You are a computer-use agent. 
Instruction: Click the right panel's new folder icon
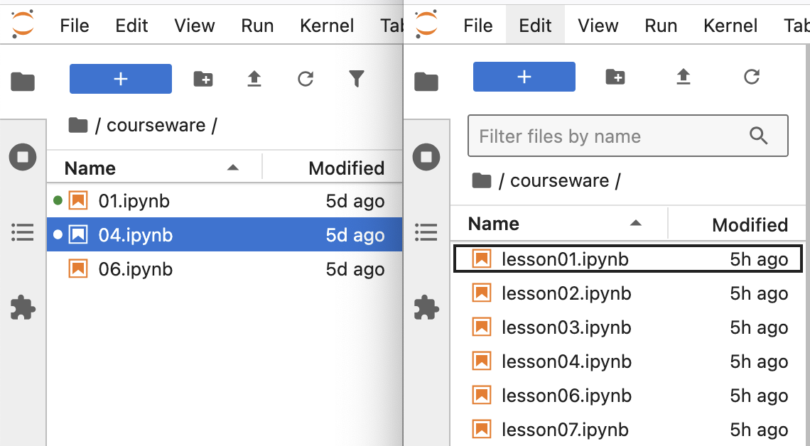pyautogui.click(x=615, y=77)
